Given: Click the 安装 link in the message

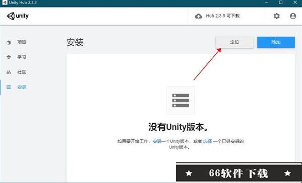Looking at the screenshot, I should [157, 141].
